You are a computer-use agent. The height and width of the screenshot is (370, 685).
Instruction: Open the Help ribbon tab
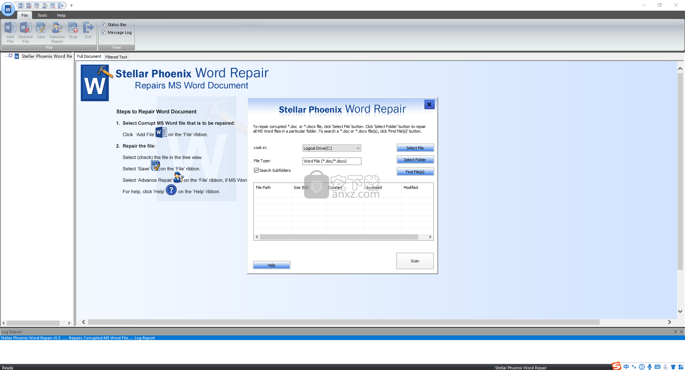coord(61,15)
